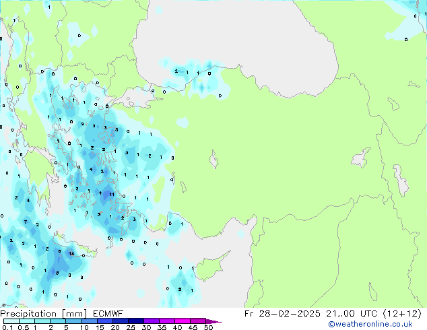Click the '21..00 UTC' time text
The image size is (427, 330).
352,314
